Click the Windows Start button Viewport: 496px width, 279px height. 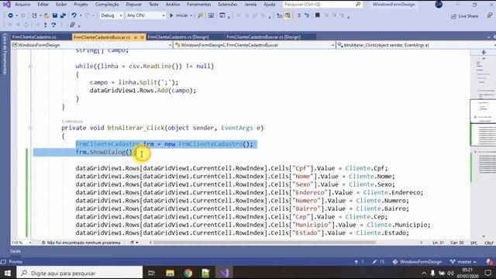(8, 273)
